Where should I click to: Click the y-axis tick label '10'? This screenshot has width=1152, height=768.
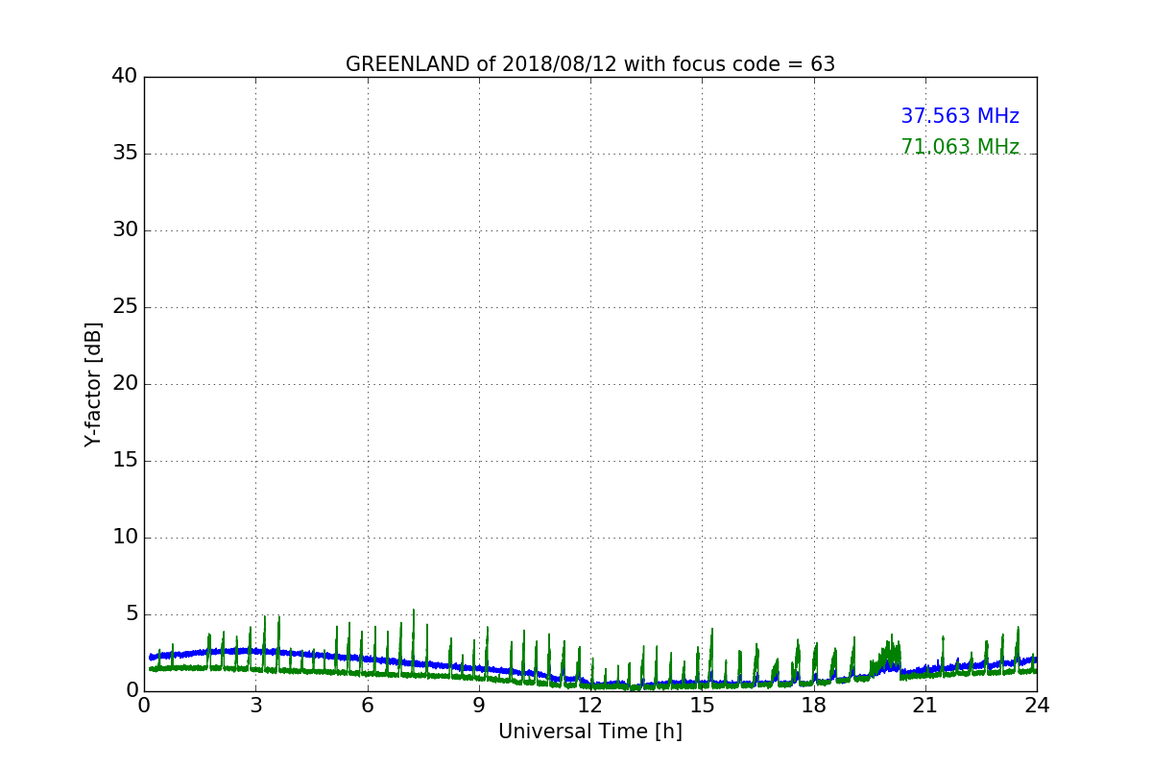pos(125,538)
